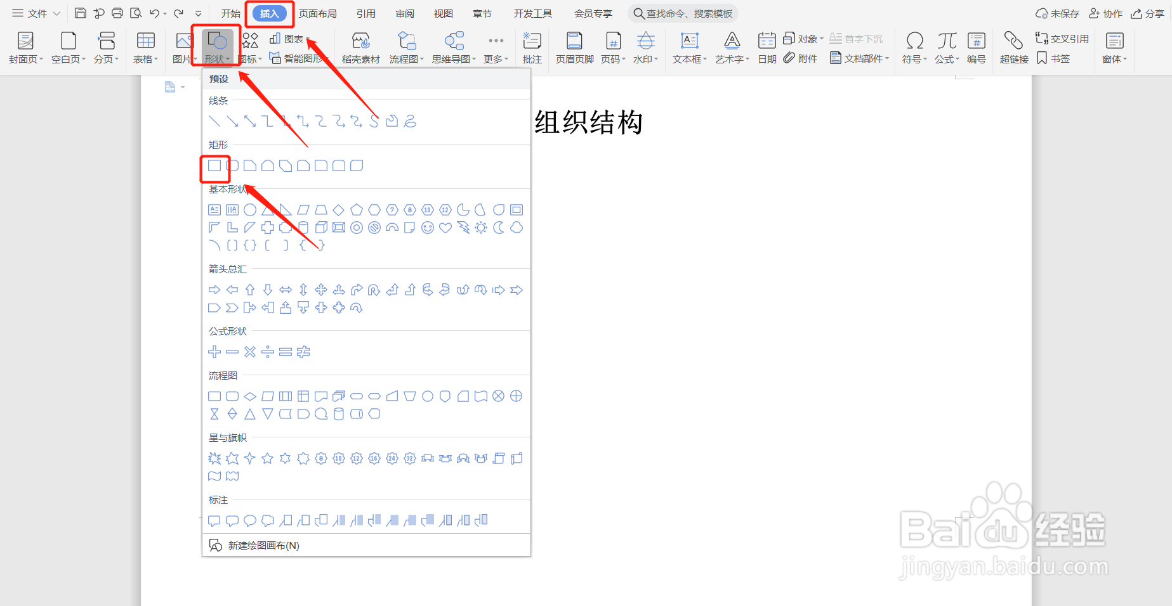This screenshot has height=606, width=1172.
Task: Click the 组织结构 document title text
Action: click(x=588, y=122)
